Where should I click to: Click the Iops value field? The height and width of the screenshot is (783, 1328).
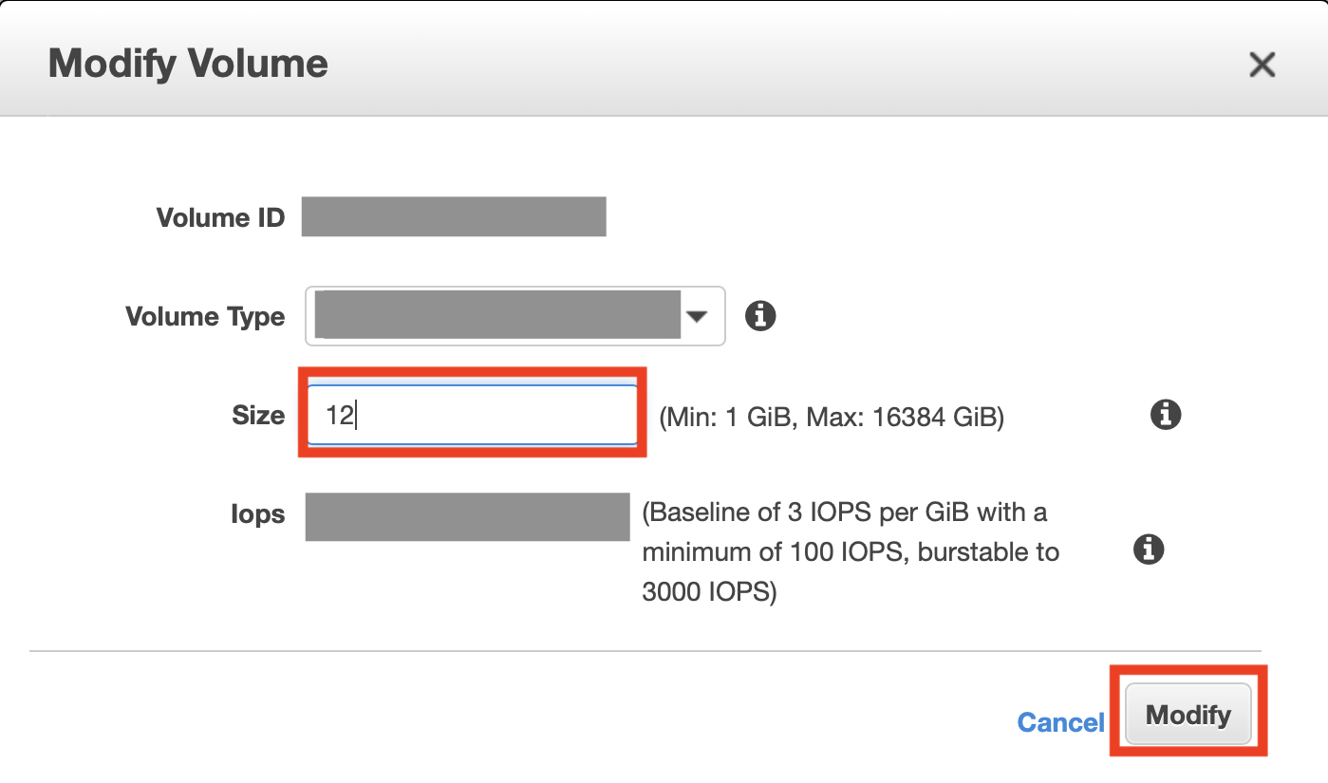click(468, 516)
